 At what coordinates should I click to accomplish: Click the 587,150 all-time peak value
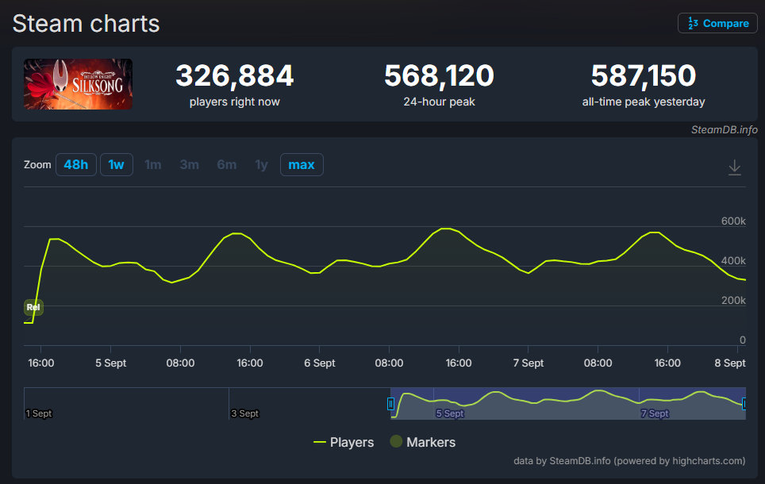643,75
